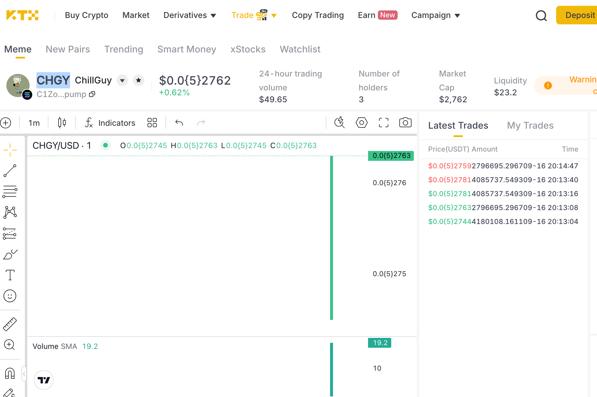
Task: Click the trade at 20:13:16
Action: pos(503,194)
